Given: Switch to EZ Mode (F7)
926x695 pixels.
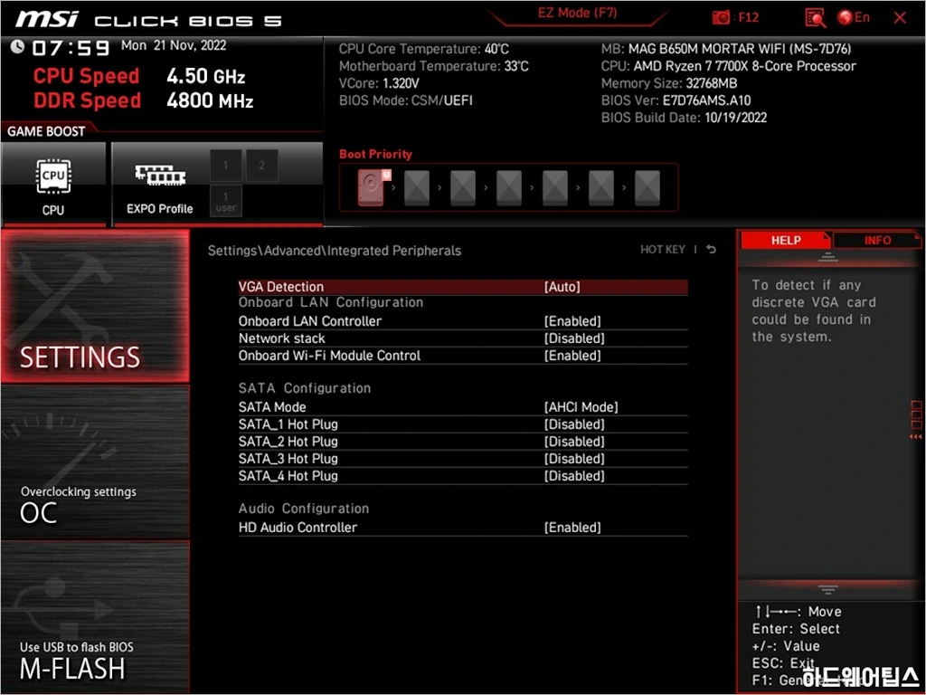Looking at the screenshot, I should pos(577,13).
